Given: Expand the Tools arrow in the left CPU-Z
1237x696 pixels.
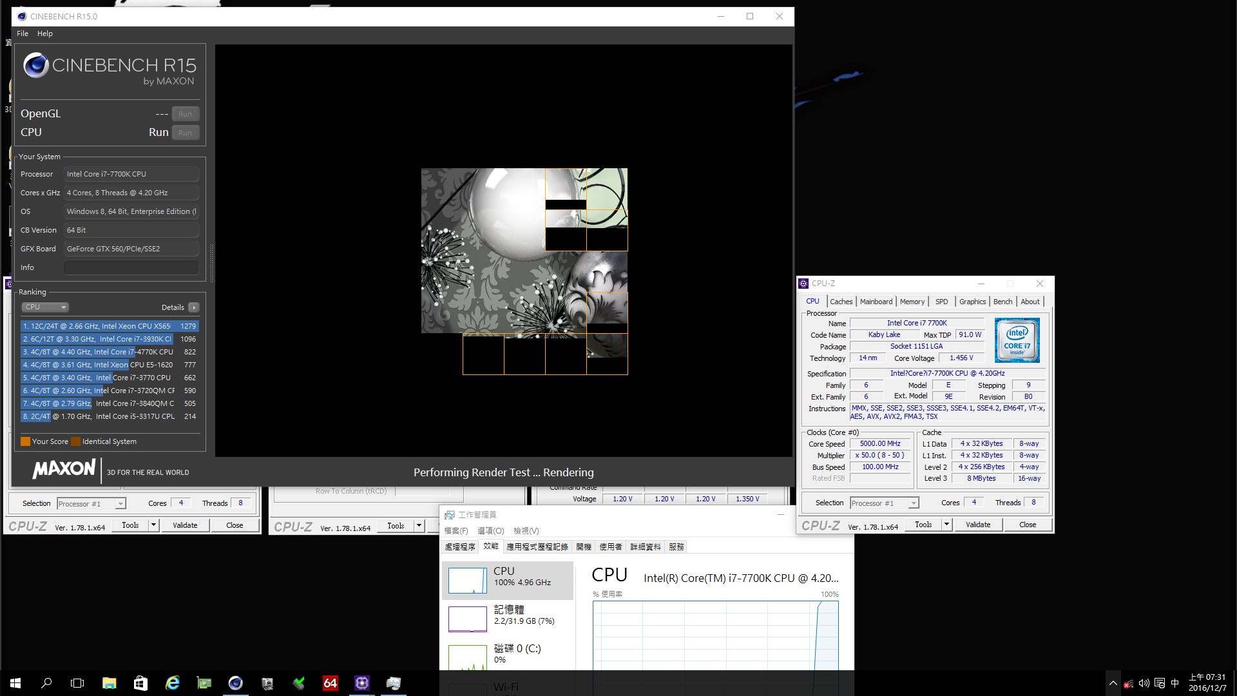Looking at the screenshot, I should (153, 525).
